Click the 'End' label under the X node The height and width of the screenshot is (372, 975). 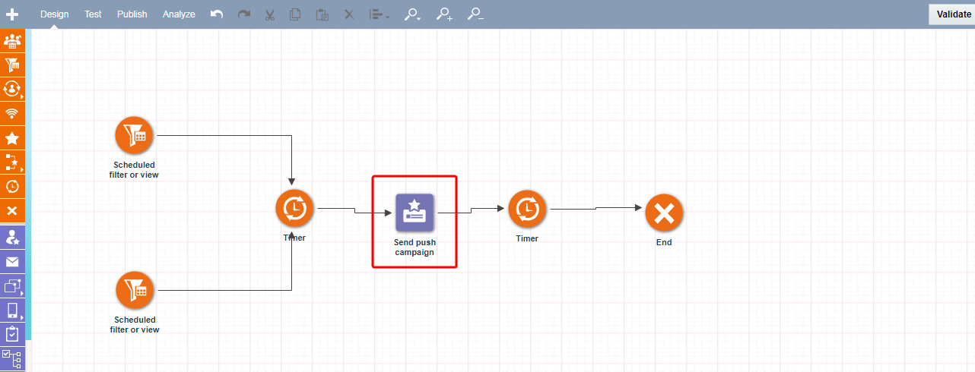click(664, 243)
